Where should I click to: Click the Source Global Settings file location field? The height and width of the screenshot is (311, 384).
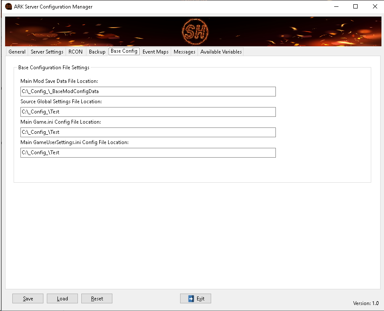pyautogui.click(x=148, y=112)
